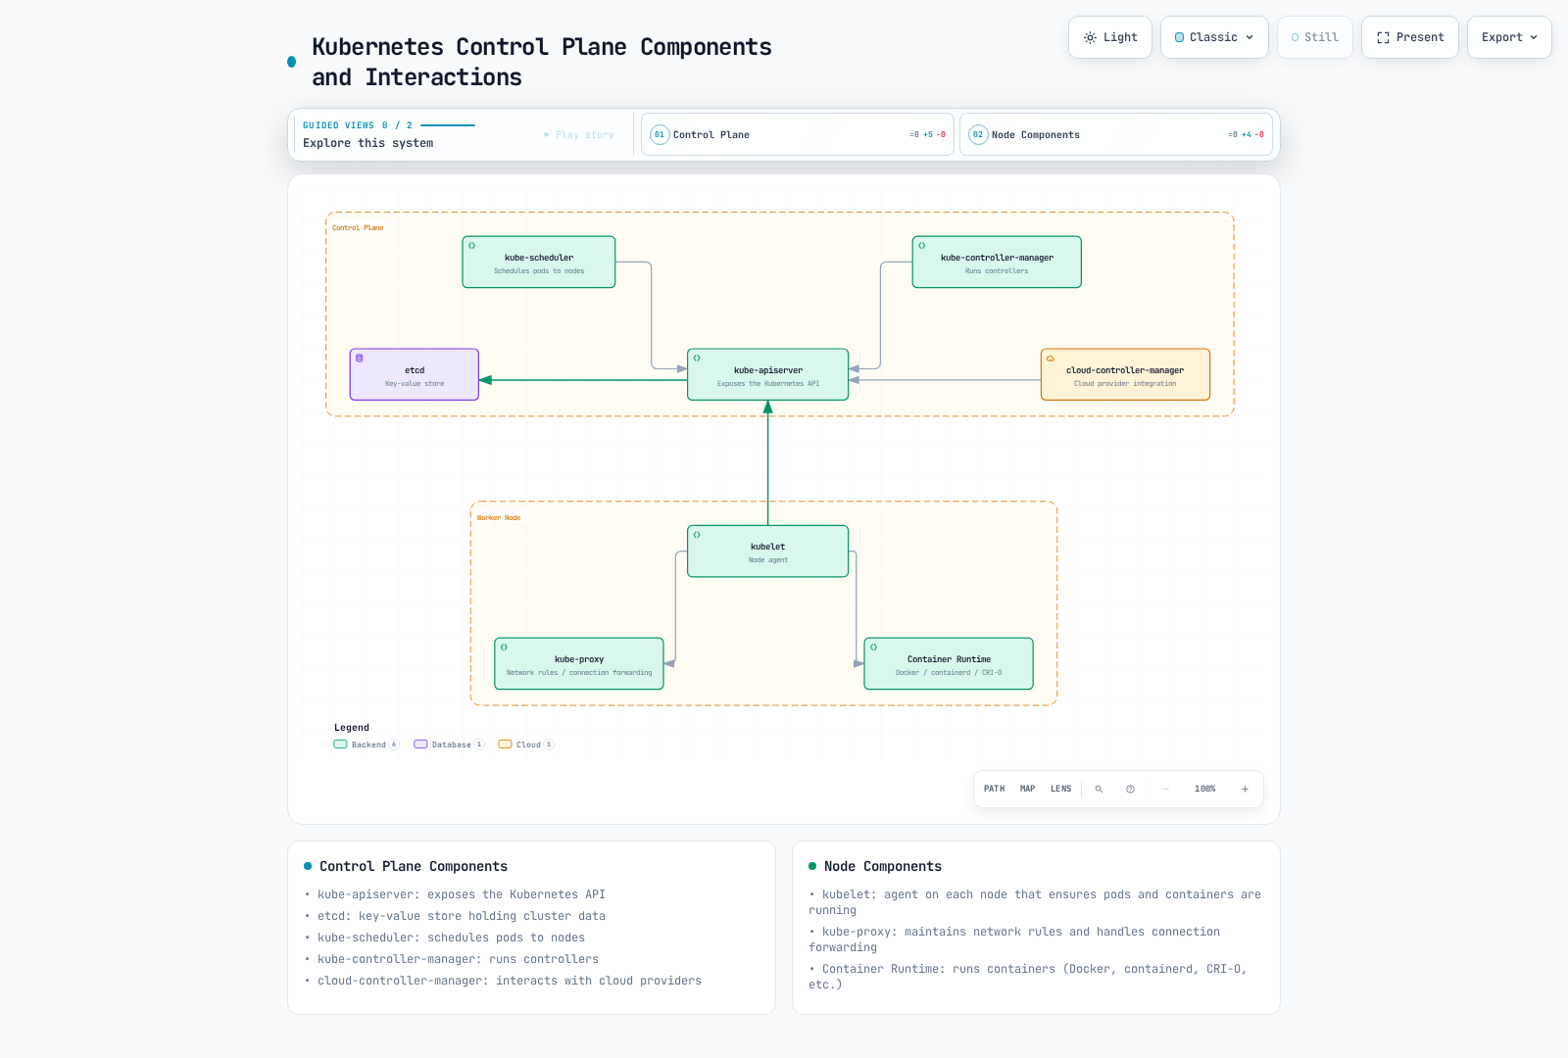Open the Export dropdown menu

coord(1509,37)
